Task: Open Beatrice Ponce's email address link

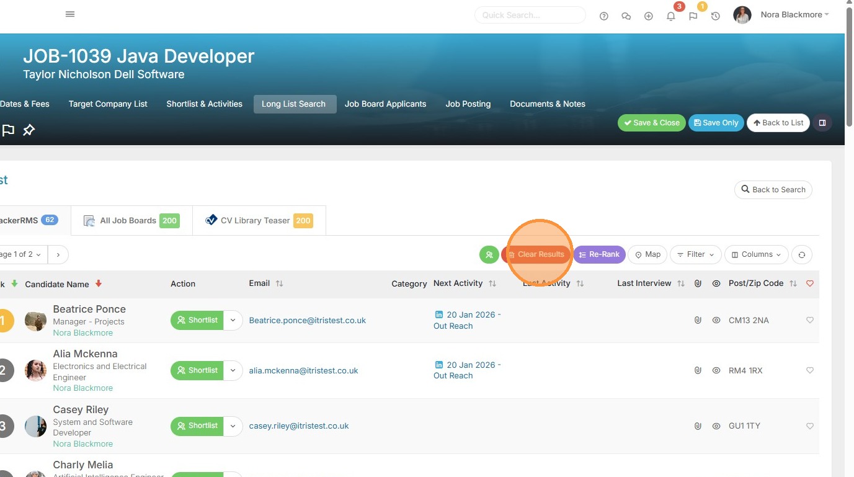Action: click(308, 321)
